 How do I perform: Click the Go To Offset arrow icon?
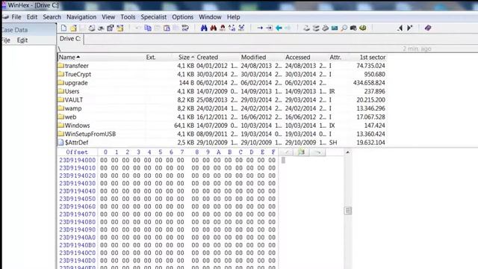tap(260, 28)
